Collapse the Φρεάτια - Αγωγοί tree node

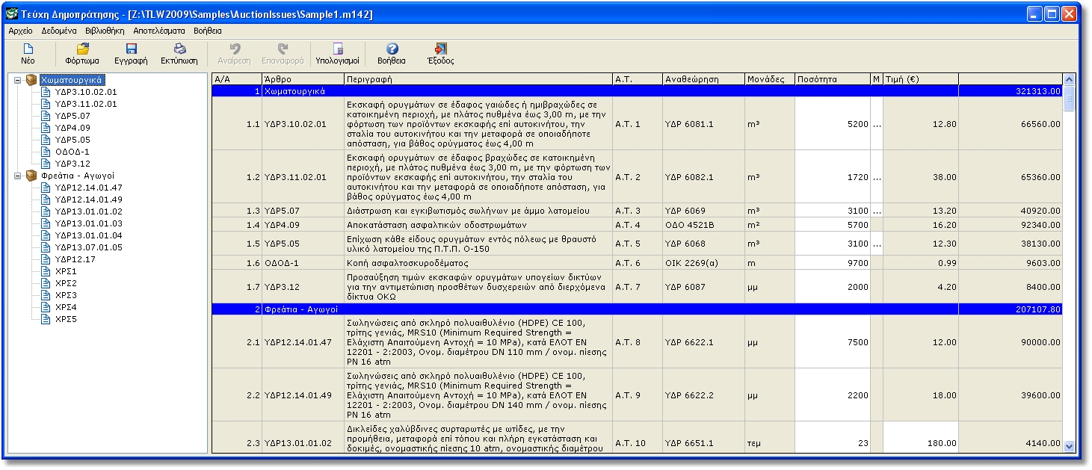pyautogui.click(x=18, y=176)
